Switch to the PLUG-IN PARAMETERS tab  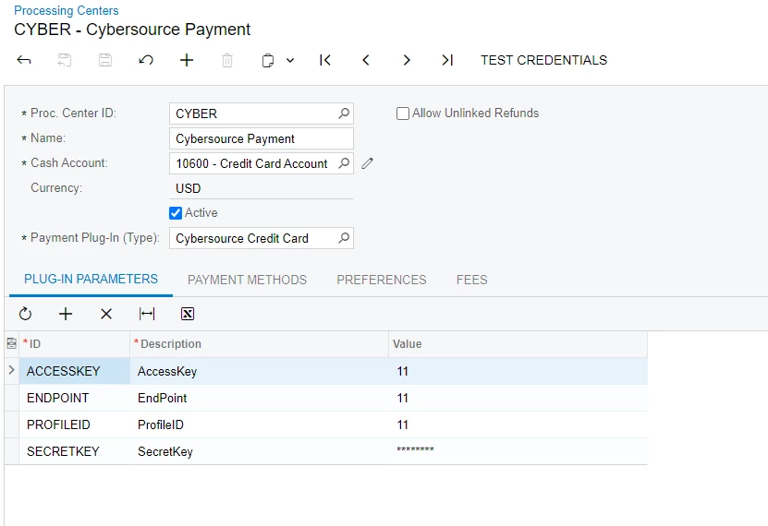tap(91, 279)
